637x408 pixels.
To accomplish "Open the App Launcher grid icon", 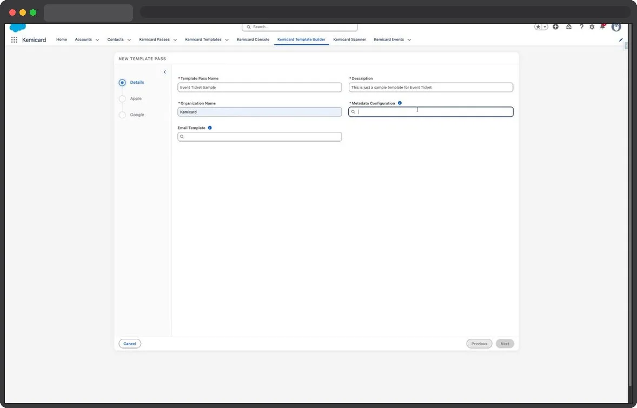I will [14, 40].
